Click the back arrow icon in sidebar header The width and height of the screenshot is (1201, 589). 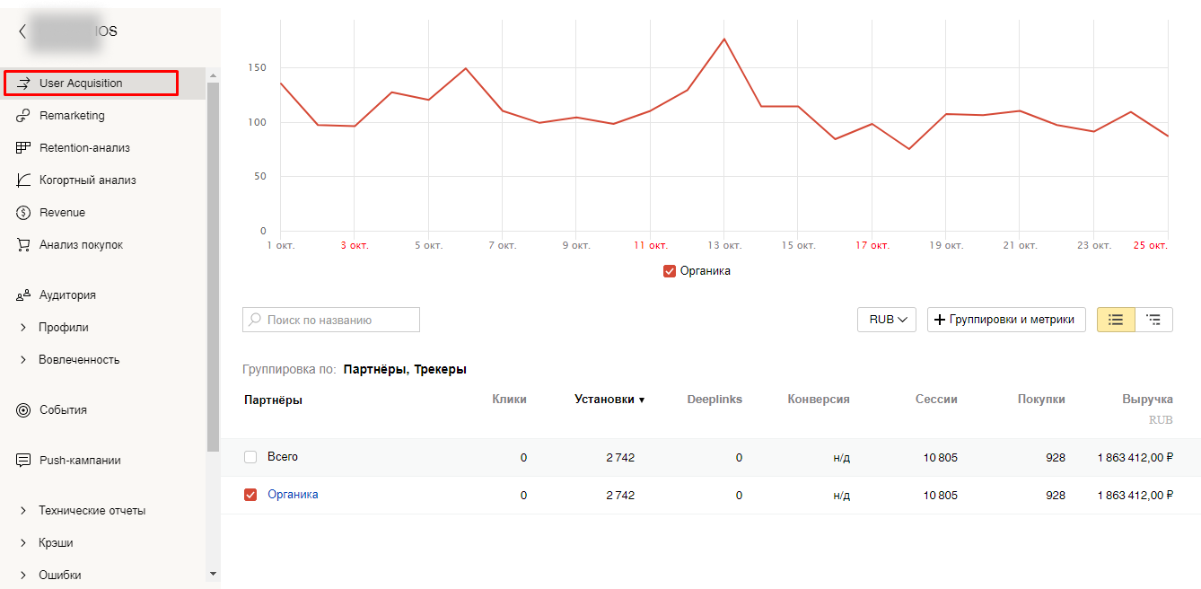click(x=22, y=31)
